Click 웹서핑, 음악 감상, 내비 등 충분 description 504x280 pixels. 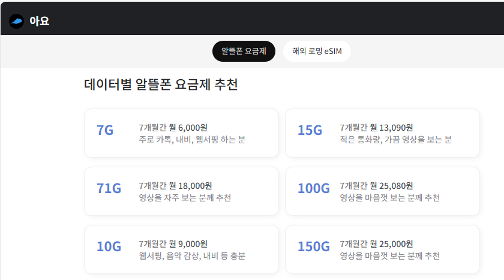point(192,255)
